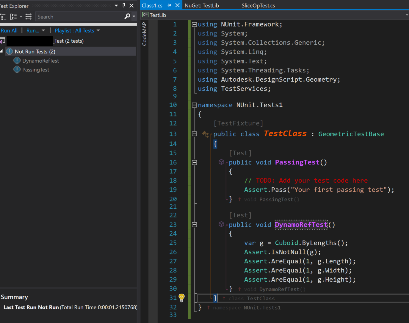Select DynamoRefTest in the test list
This screenshot has height=323, width=409.
pyautogui.click(x=40, y=61)
